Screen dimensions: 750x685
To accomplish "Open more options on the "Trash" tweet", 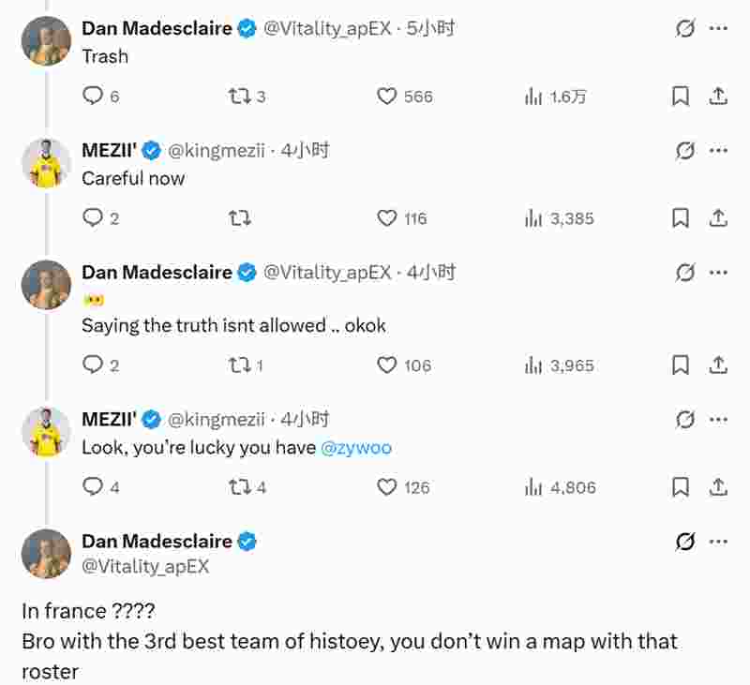I will click(718, 29).
